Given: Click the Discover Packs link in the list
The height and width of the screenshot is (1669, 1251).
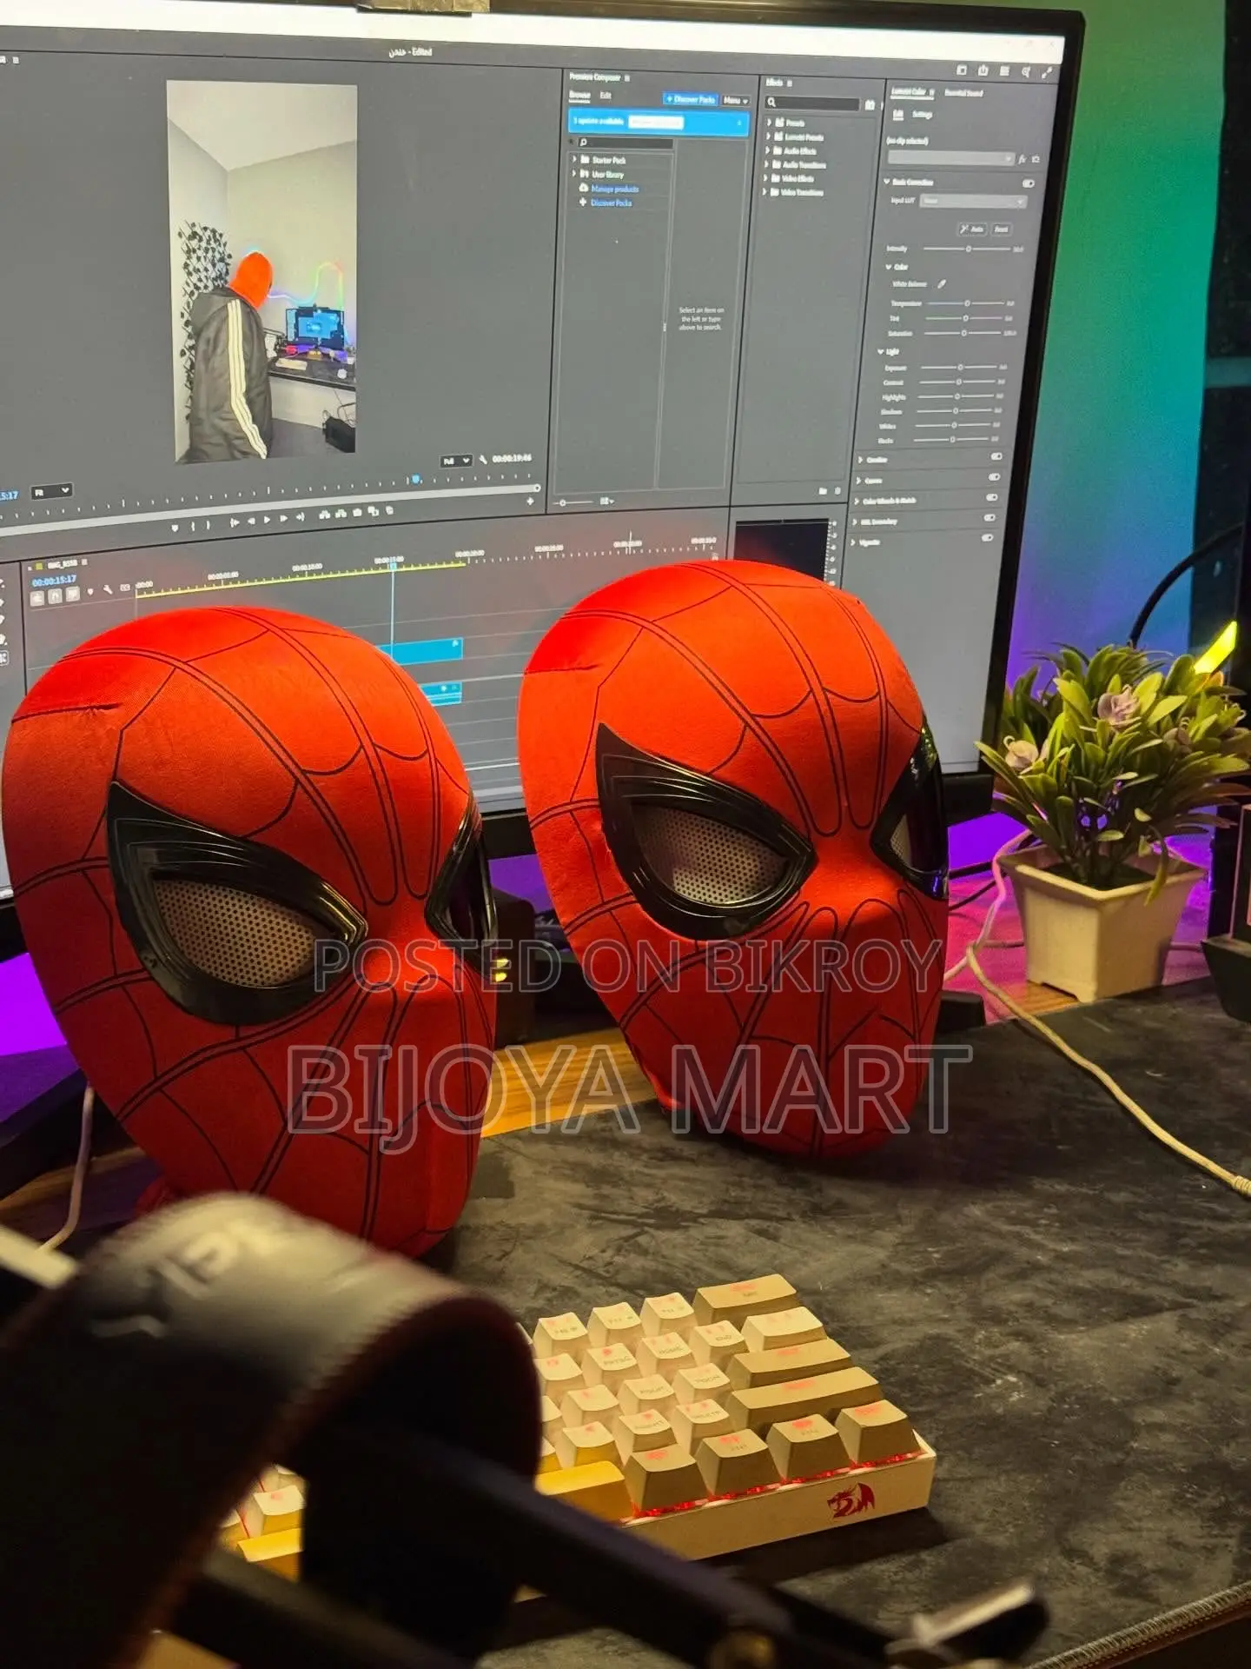Looking at the screenshot, I should pos(612,203).
